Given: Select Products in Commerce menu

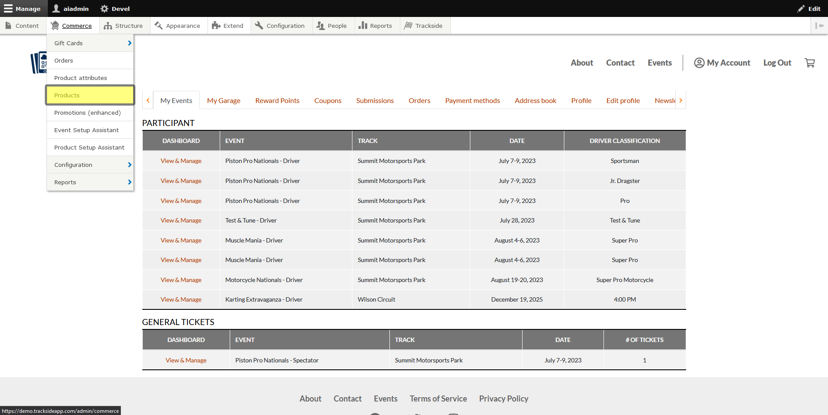Looking at the screenshot, I should click(x=90, y=95).
